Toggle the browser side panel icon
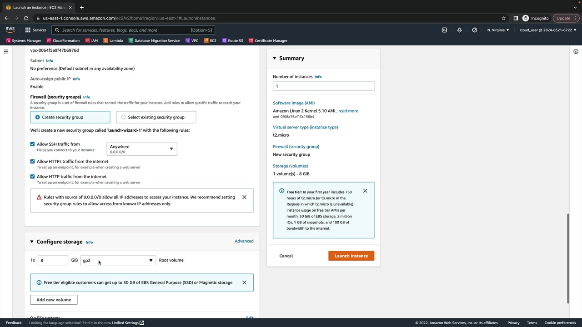The image size is (582, 327). tap(516, 18)
